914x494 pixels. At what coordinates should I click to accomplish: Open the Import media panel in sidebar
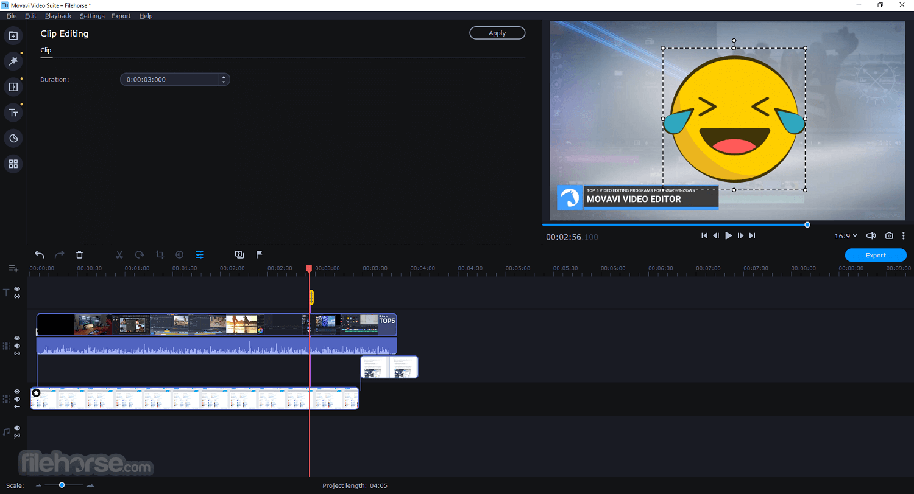13,35
